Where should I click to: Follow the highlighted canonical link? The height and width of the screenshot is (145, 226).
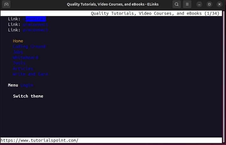click(x=35, y=19)
